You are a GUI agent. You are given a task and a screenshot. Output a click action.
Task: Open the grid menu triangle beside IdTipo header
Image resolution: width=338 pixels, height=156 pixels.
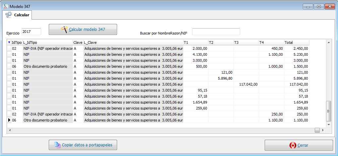9,42
